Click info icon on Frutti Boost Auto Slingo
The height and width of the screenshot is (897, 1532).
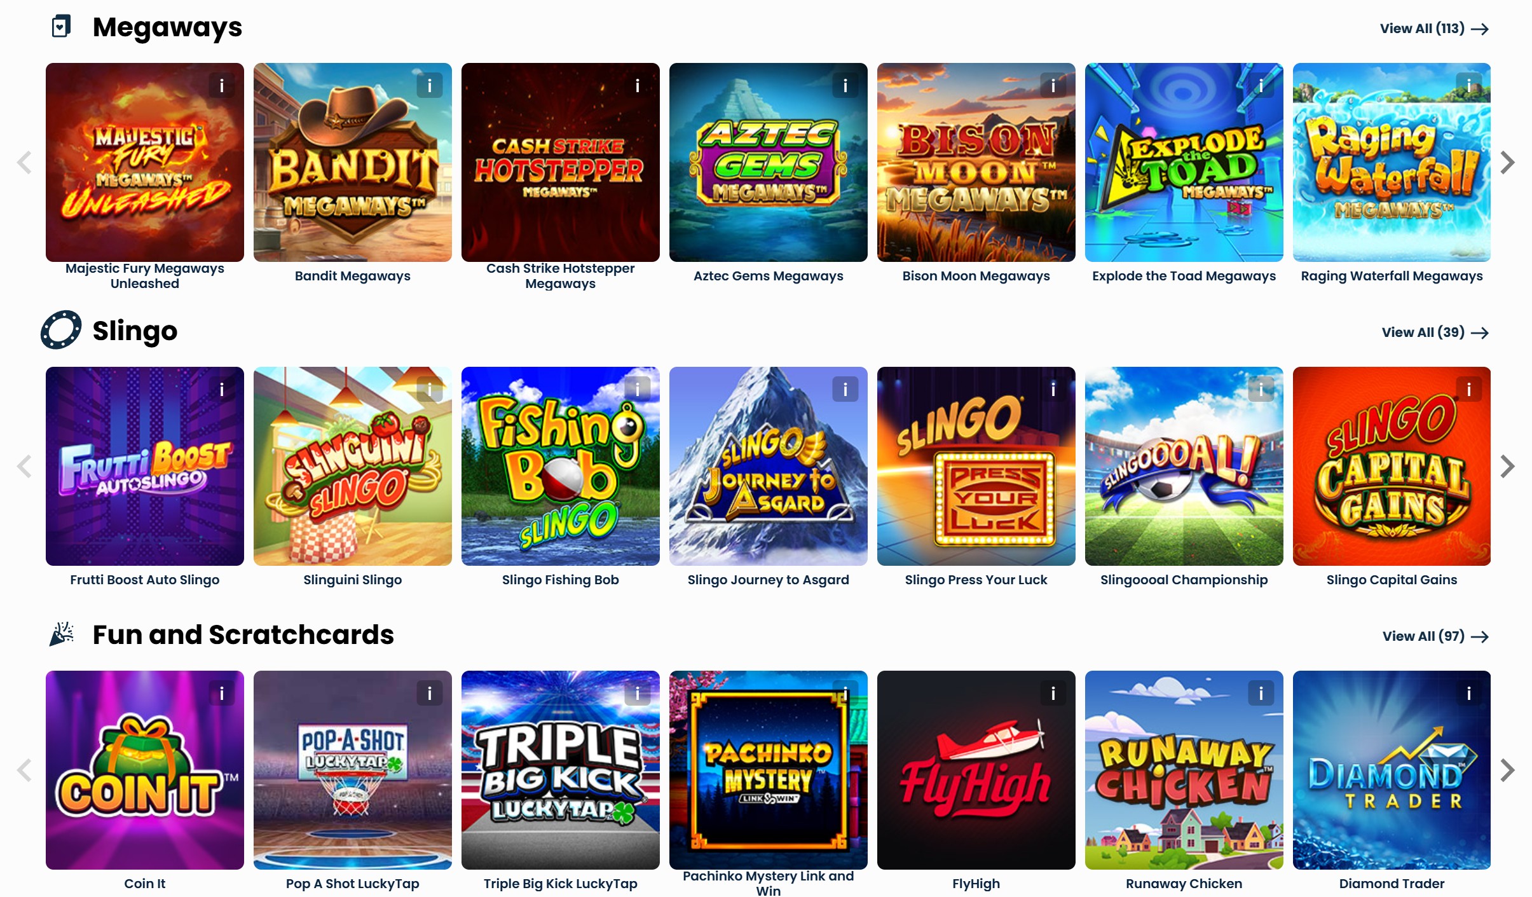tap(222, 389)
